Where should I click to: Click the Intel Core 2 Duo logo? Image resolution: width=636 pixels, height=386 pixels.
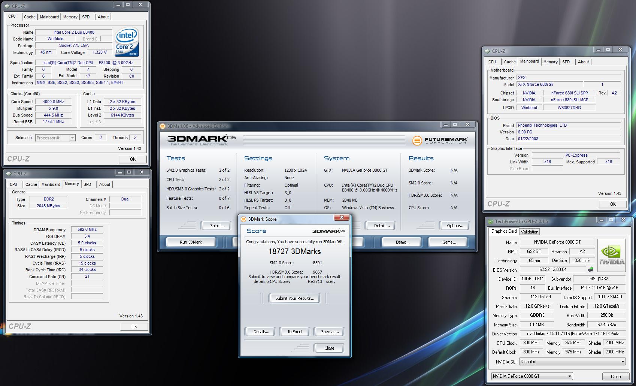[127, 42]
